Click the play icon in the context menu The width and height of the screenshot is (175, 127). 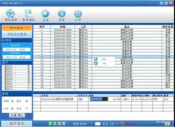(x=96, y=59)
